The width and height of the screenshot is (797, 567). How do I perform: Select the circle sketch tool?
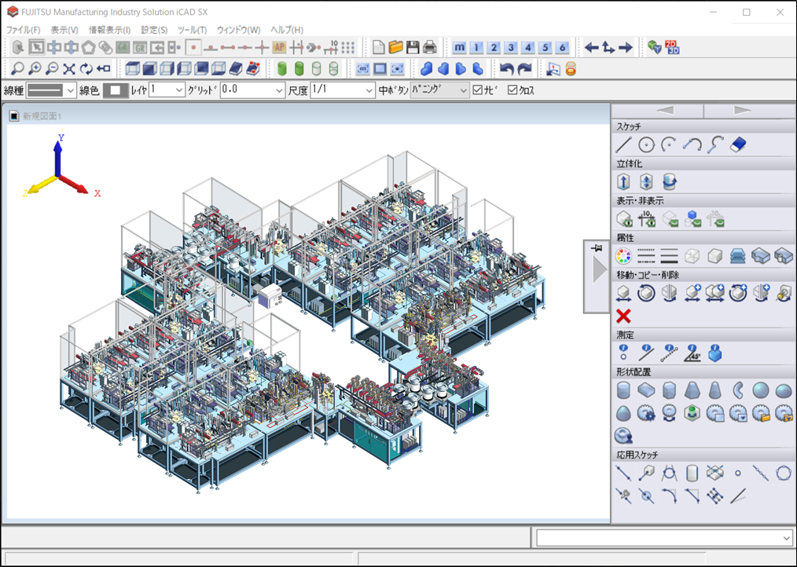coord(646,144)
